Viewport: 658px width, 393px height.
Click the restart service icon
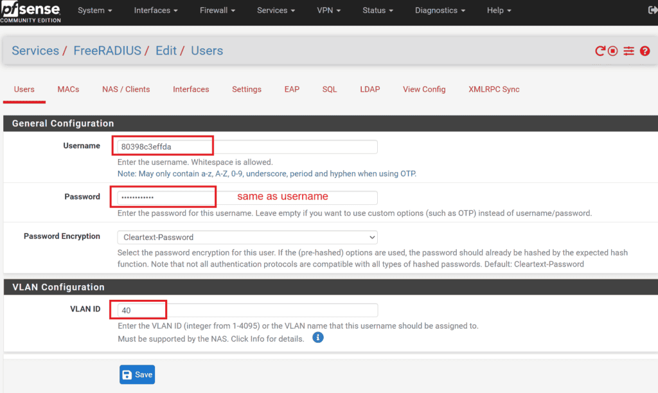600,51
